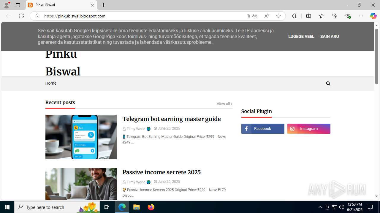Open Filmy World author on Telegram post

point(136,129)
